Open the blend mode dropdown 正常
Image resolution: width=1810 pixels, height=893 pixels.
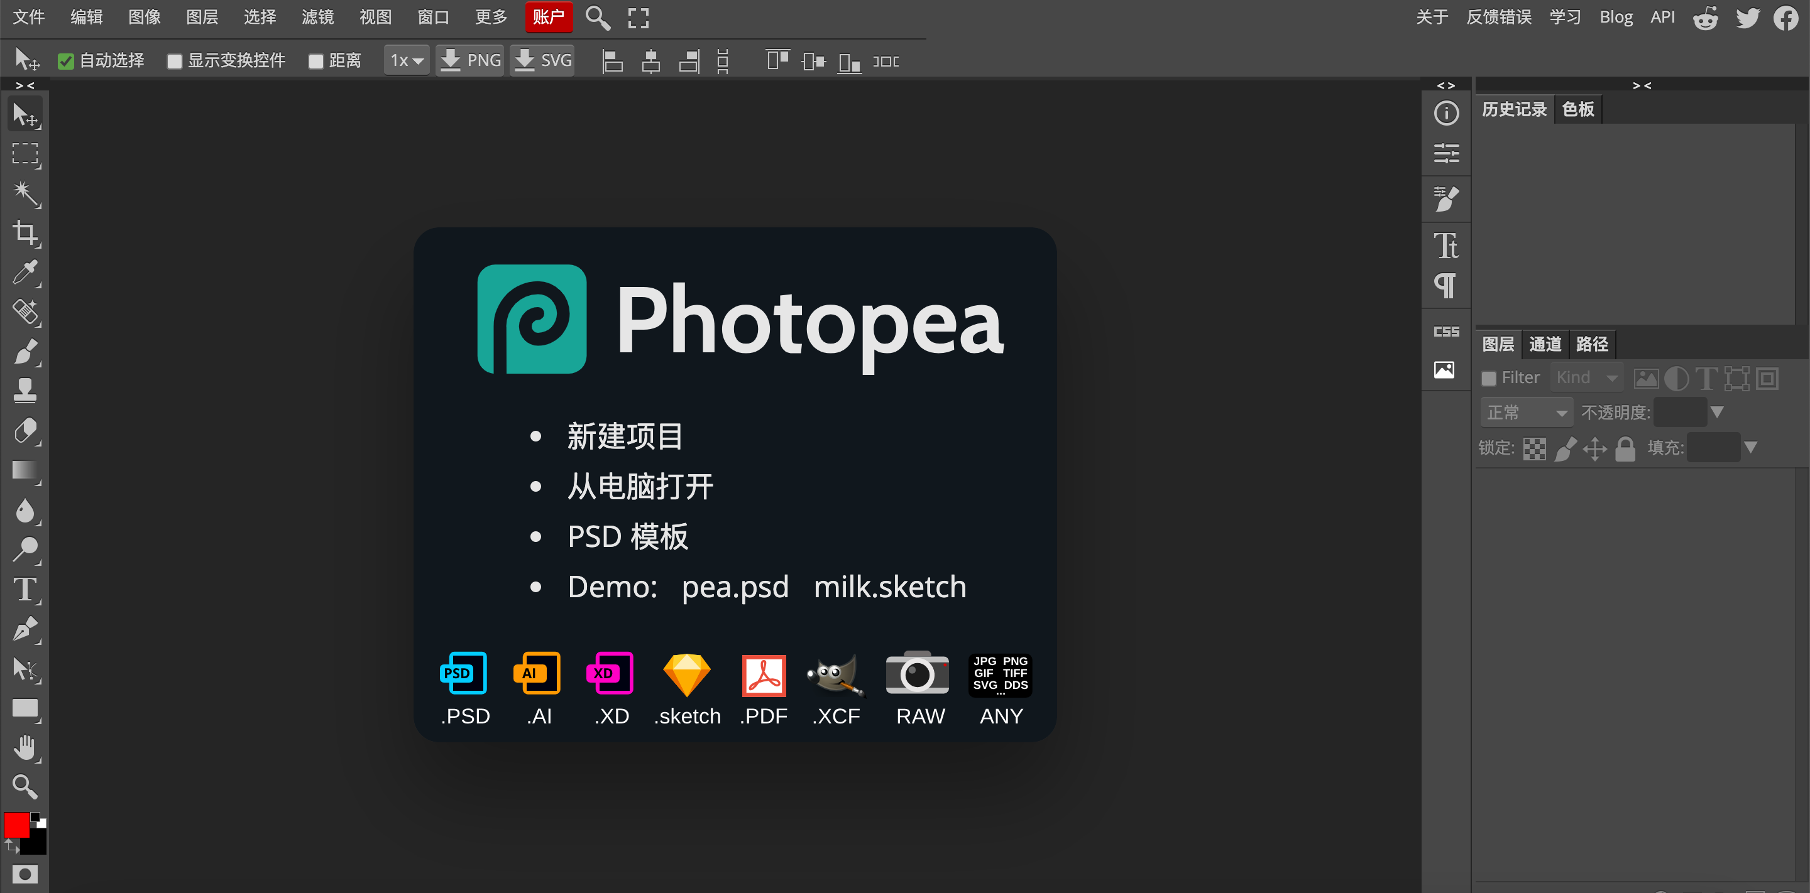click(x=1526, y=412)
